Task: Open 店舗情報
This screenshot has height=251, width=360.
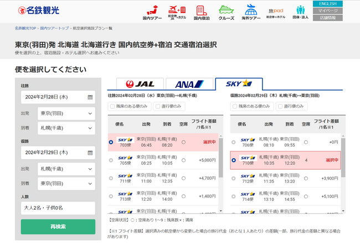Action: 328,18
